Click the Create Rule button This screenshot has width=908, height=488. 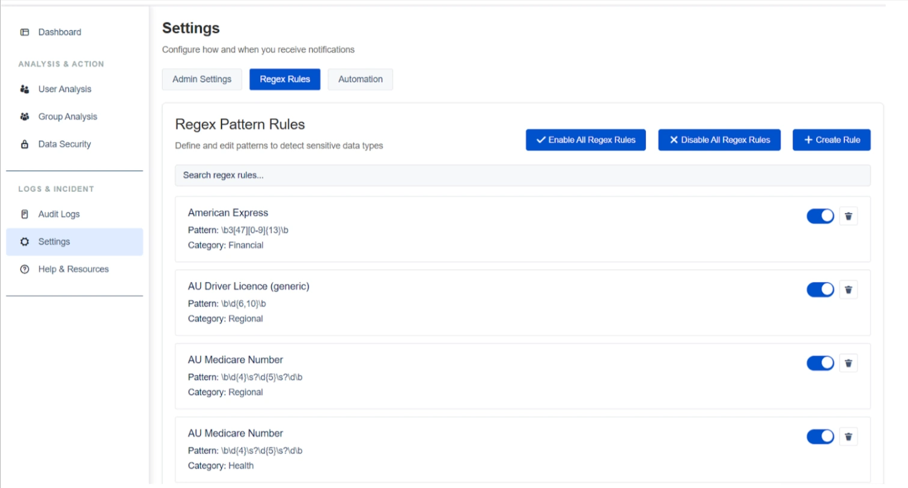(x=831, y=140)
